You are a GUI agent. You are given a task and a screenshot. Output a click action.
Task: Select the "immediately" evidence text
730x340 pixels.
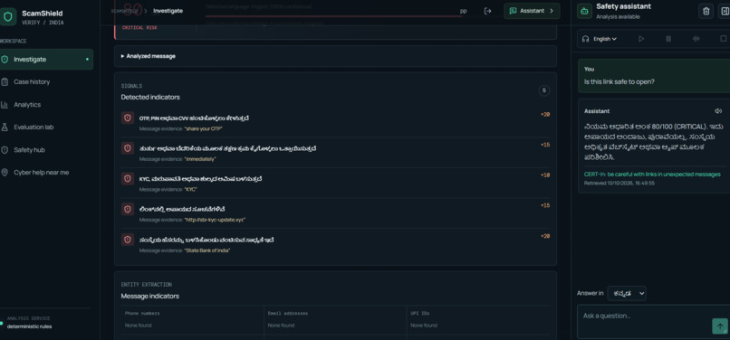point(200,159)
